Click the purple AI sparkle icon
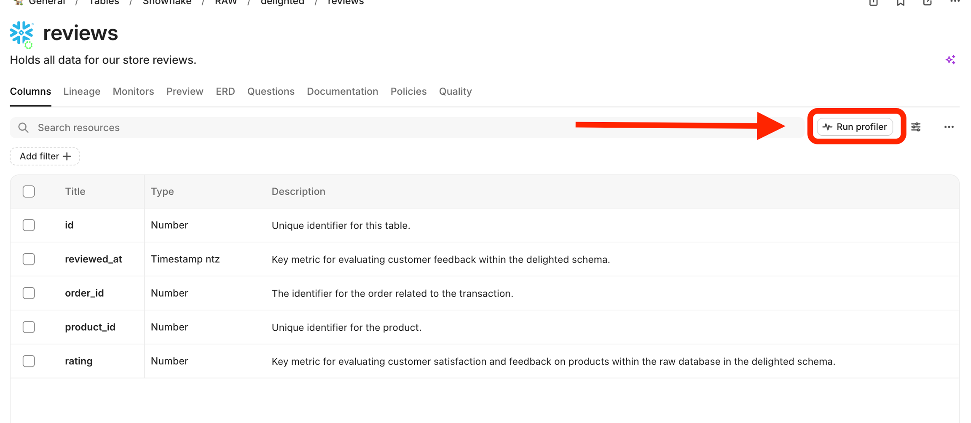The width and height of the screenshot is (971, 423). pos(950,60)
